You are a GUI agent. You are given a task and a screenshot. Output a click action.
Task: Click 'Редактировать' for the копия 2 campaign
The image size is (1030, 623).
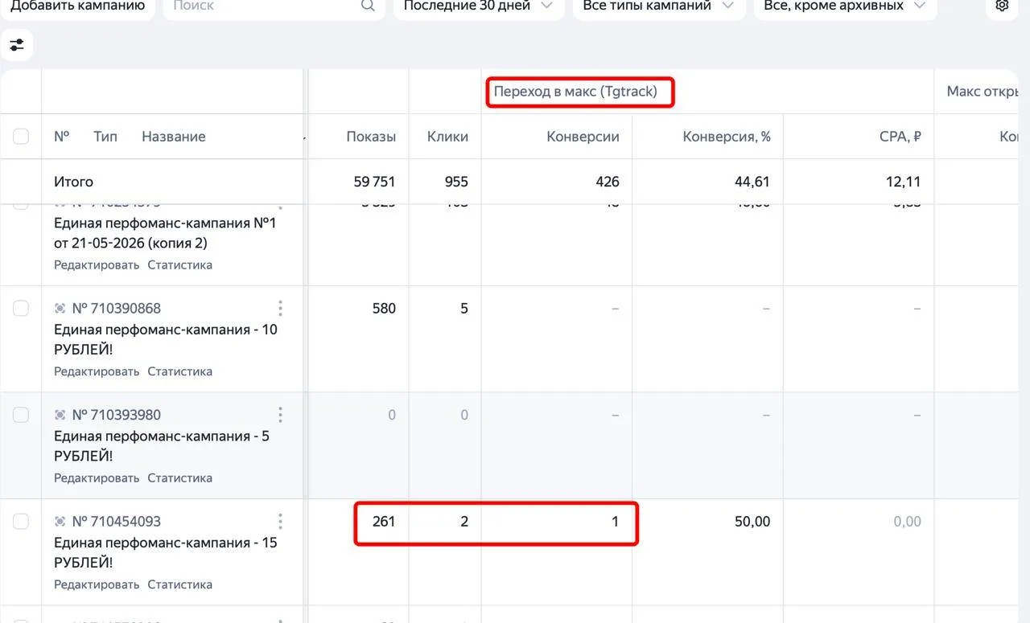(97, 264)
